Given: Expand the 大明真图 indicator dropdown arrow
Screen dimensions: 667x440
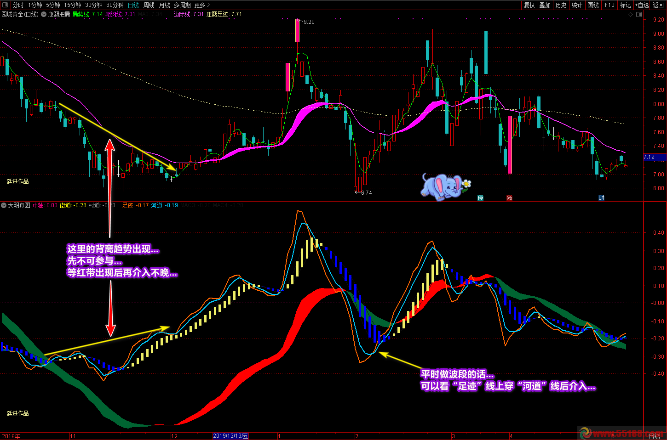Looking at the screenshot, I should click(4, 205).
